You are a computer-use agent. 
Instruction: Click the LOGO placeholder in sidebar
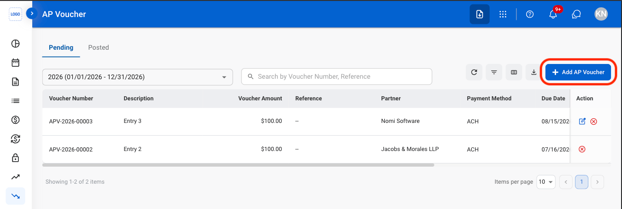pos(15,14)
